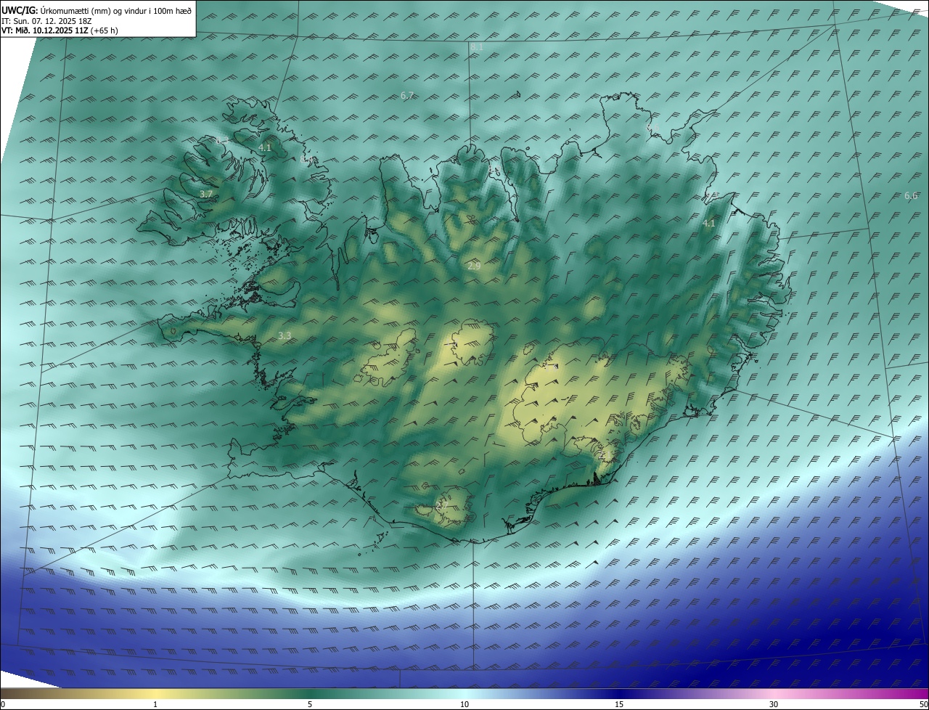929x710 pixels.
Task: Select the 3.7 value in the Westfjords
Action: [x=206, y=195]
